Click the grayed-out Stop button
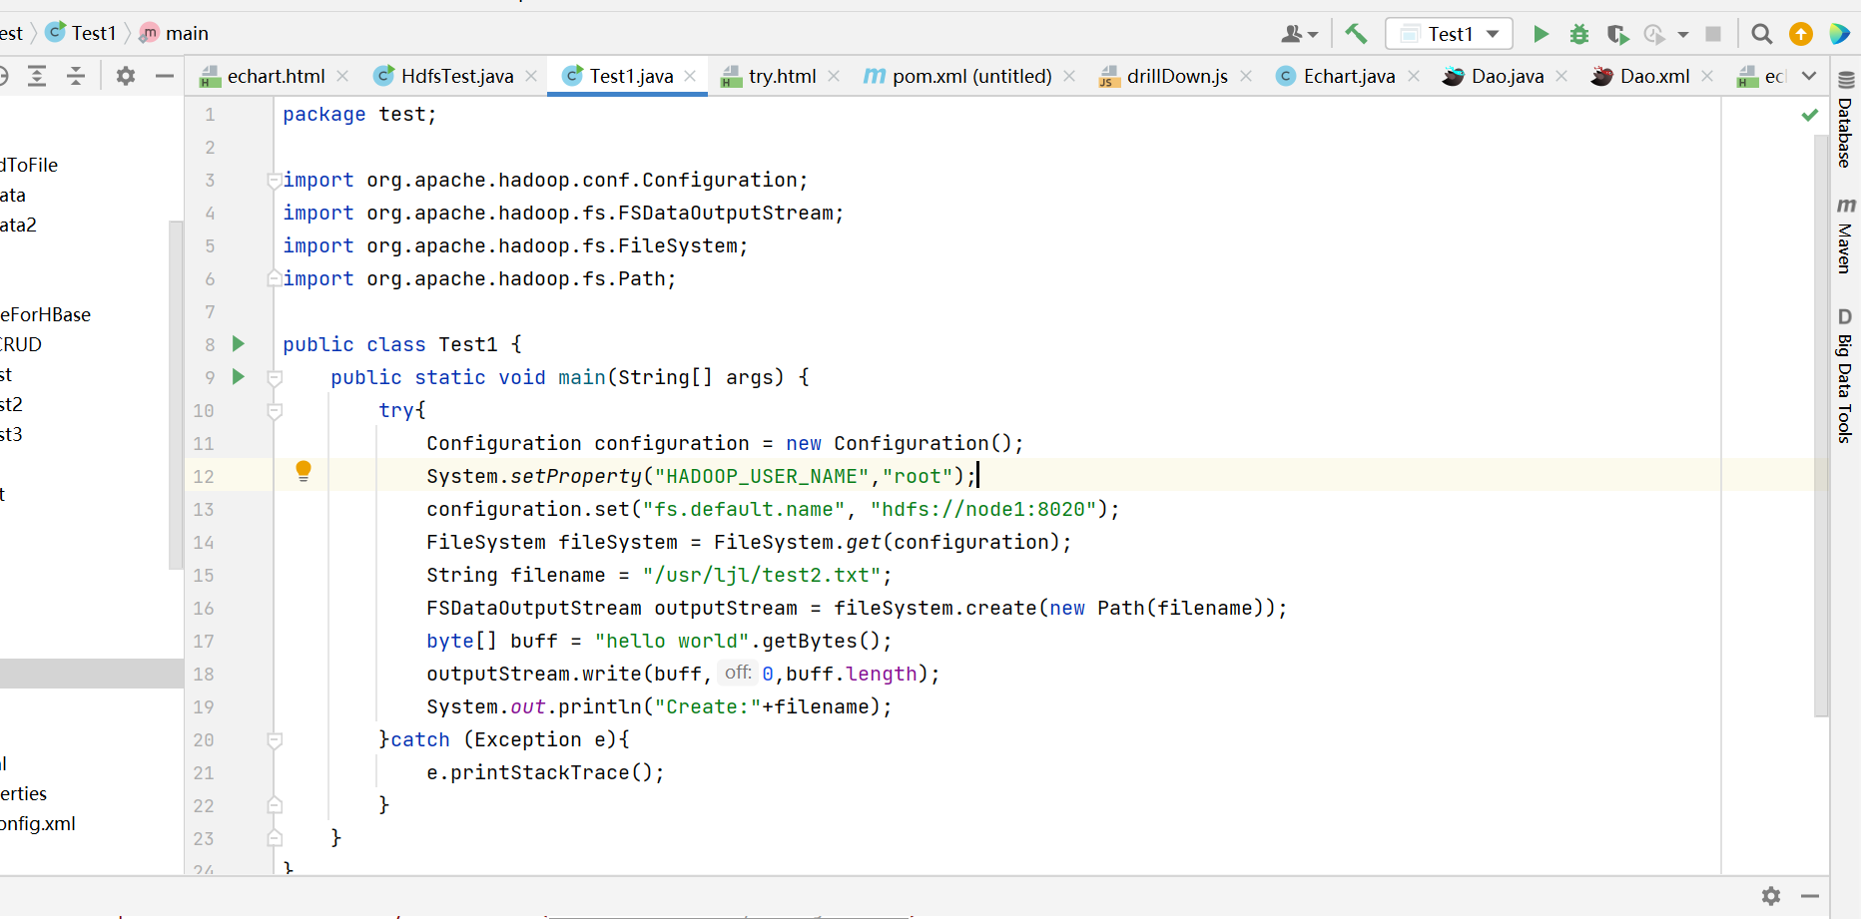The image size is (1861, 919). [1713, 34]
